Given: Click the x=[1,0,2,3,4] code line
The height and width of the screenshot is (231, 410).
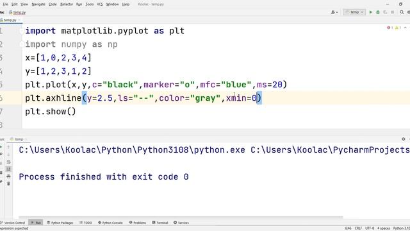Looking at the screenshot, I should click(x=58, y=58).
